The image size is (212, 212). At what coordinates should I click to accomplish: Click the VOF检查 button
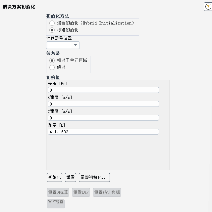pos(56,202)
